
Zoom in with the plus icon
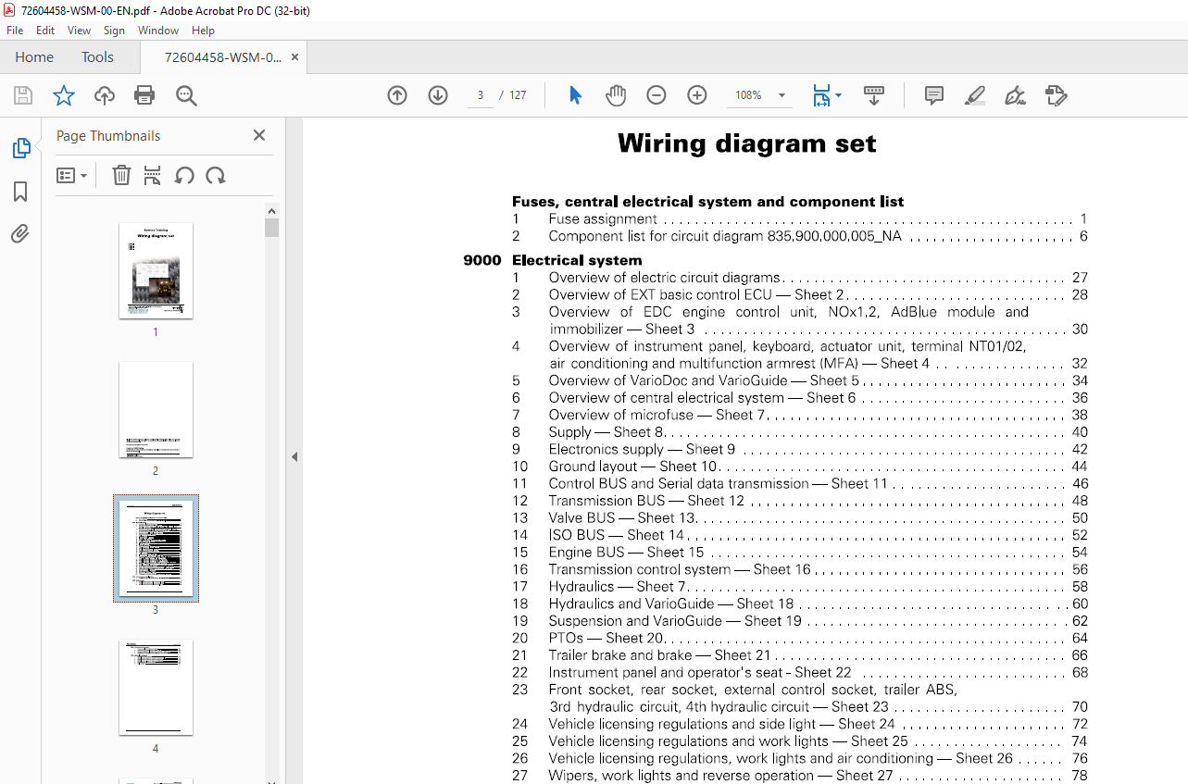pyautogui.click(x=697, y=95)
